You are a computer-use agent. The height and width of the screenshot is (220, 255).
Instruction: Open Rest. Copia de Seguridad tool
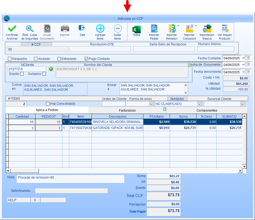coord(30,29)
